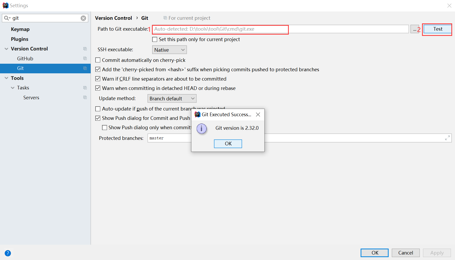This screenshot has width=455, height=260.
Task: Click the search magnifier icon
Action: (x=7, y=18)
